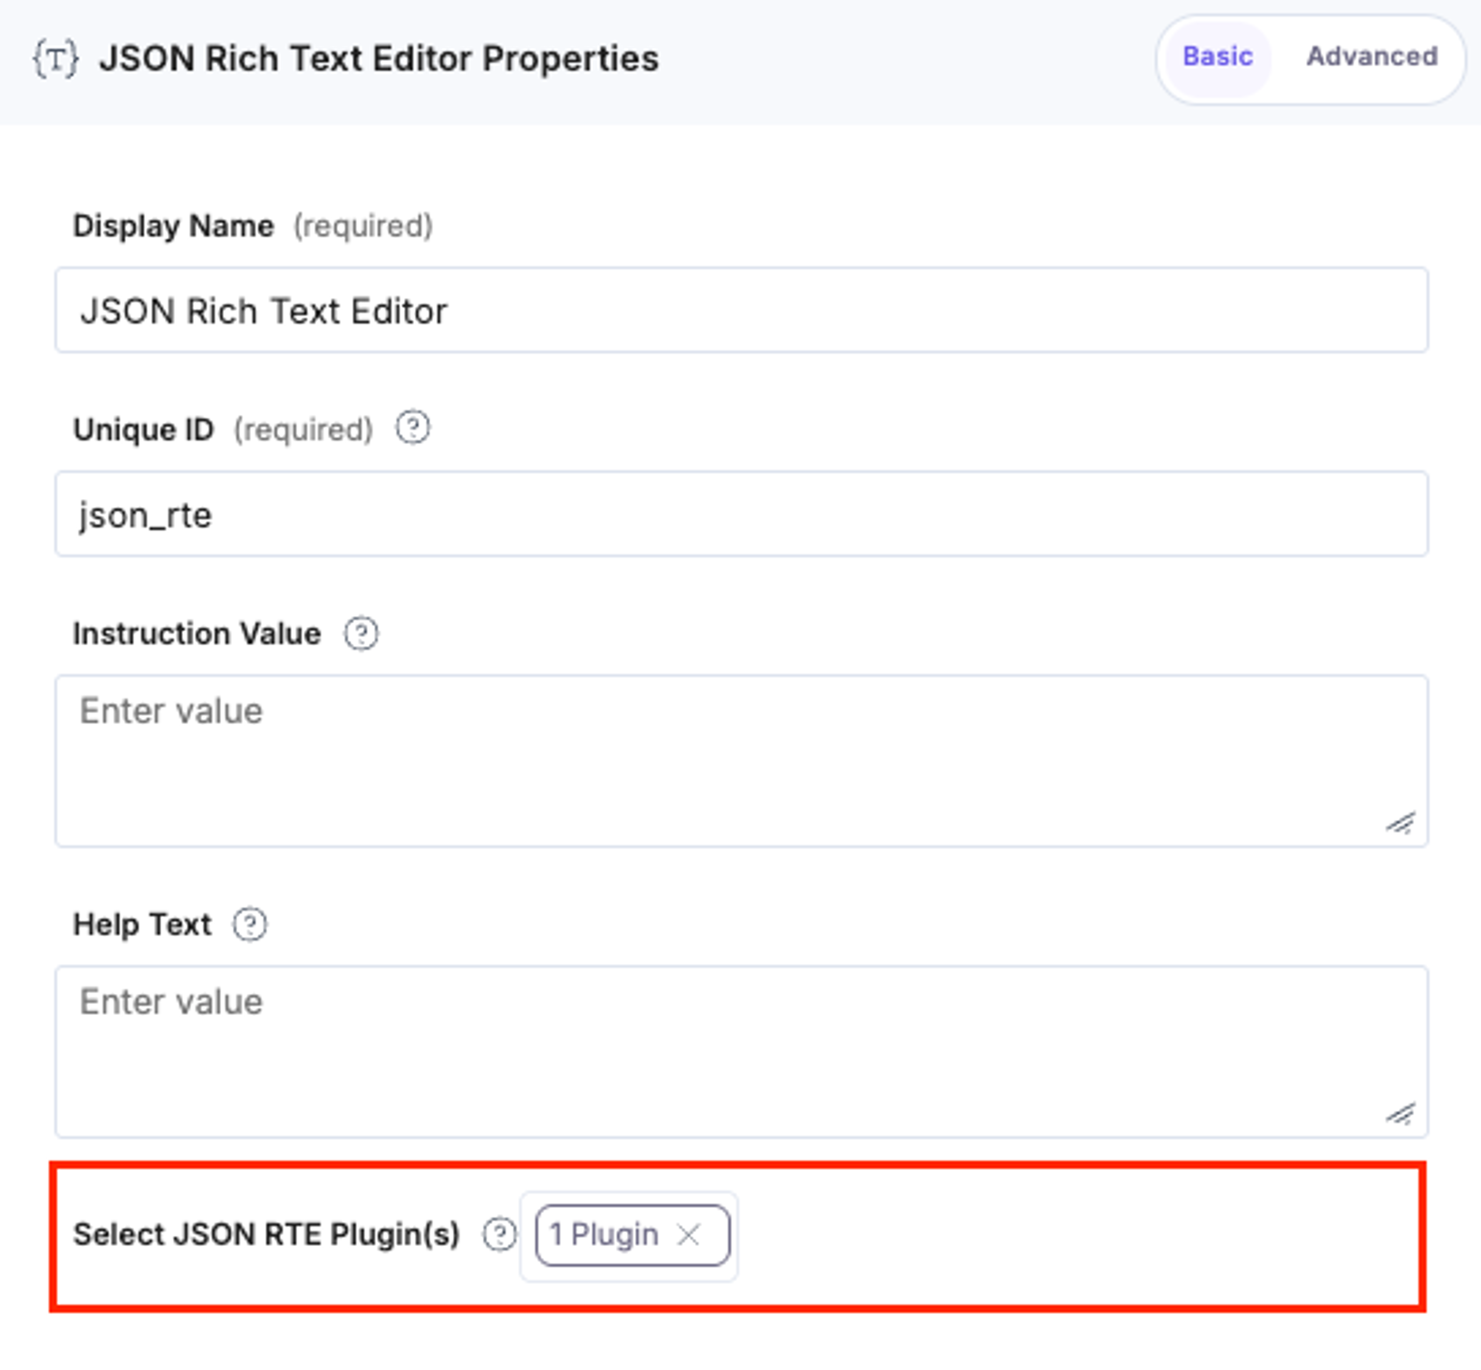
Task: Remove the 1 Plugin selection with X
Action: click(x=688, y=1235)
